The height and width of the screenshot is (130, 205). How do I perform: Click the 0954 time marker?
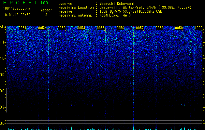coord(81,28)
